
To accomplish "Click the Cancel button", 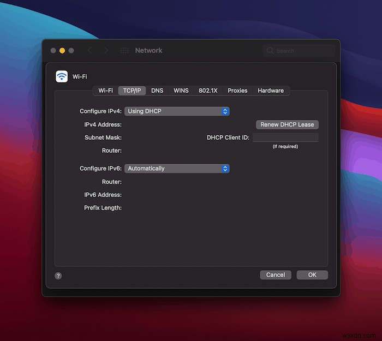I will (276, 275).
